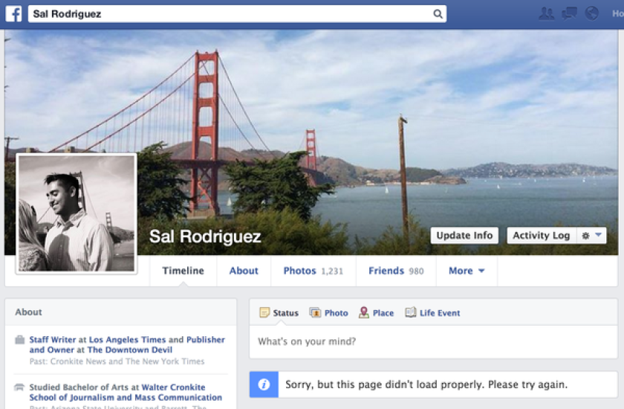Click the Life Event icon
This screenshot has width=624, height=409.
(x=411, y=312)
